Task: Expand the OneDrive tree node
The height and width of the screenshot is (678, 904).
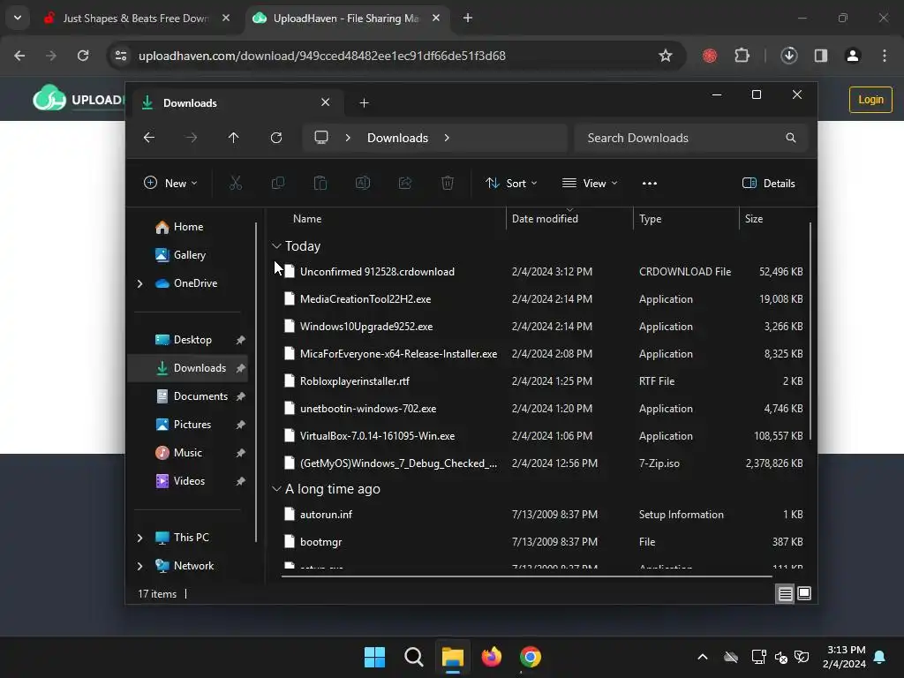Action: (x=139, y=283)
